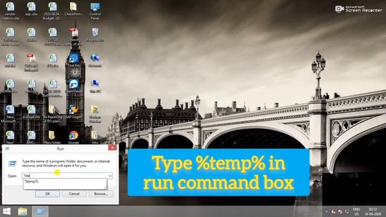Select the Network desktop icon

coord(95,60)
